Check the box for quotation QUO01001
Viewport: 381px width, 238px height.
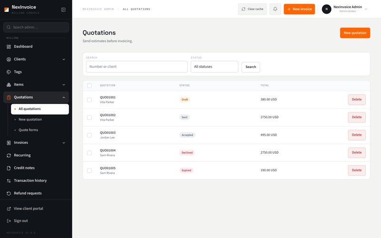pyautogui.click(x=90, y=100)
